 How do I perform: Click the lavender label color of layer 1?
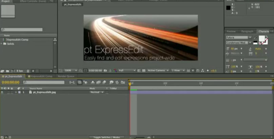pos(19,92)
